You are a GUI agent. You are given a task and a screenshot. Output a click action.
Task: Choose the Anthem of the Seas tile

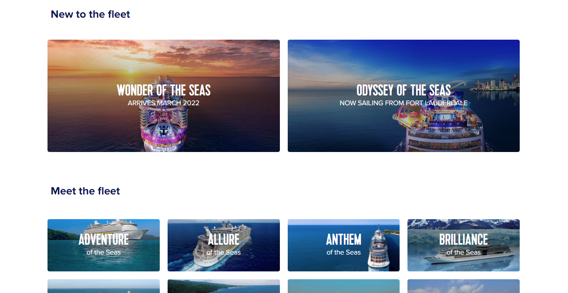(343, 245)
